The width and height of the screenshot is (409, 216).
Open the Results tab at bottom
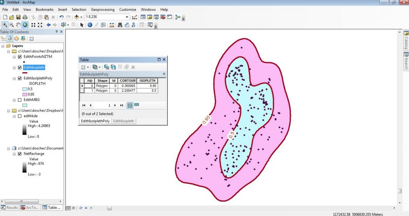point(10,207)
